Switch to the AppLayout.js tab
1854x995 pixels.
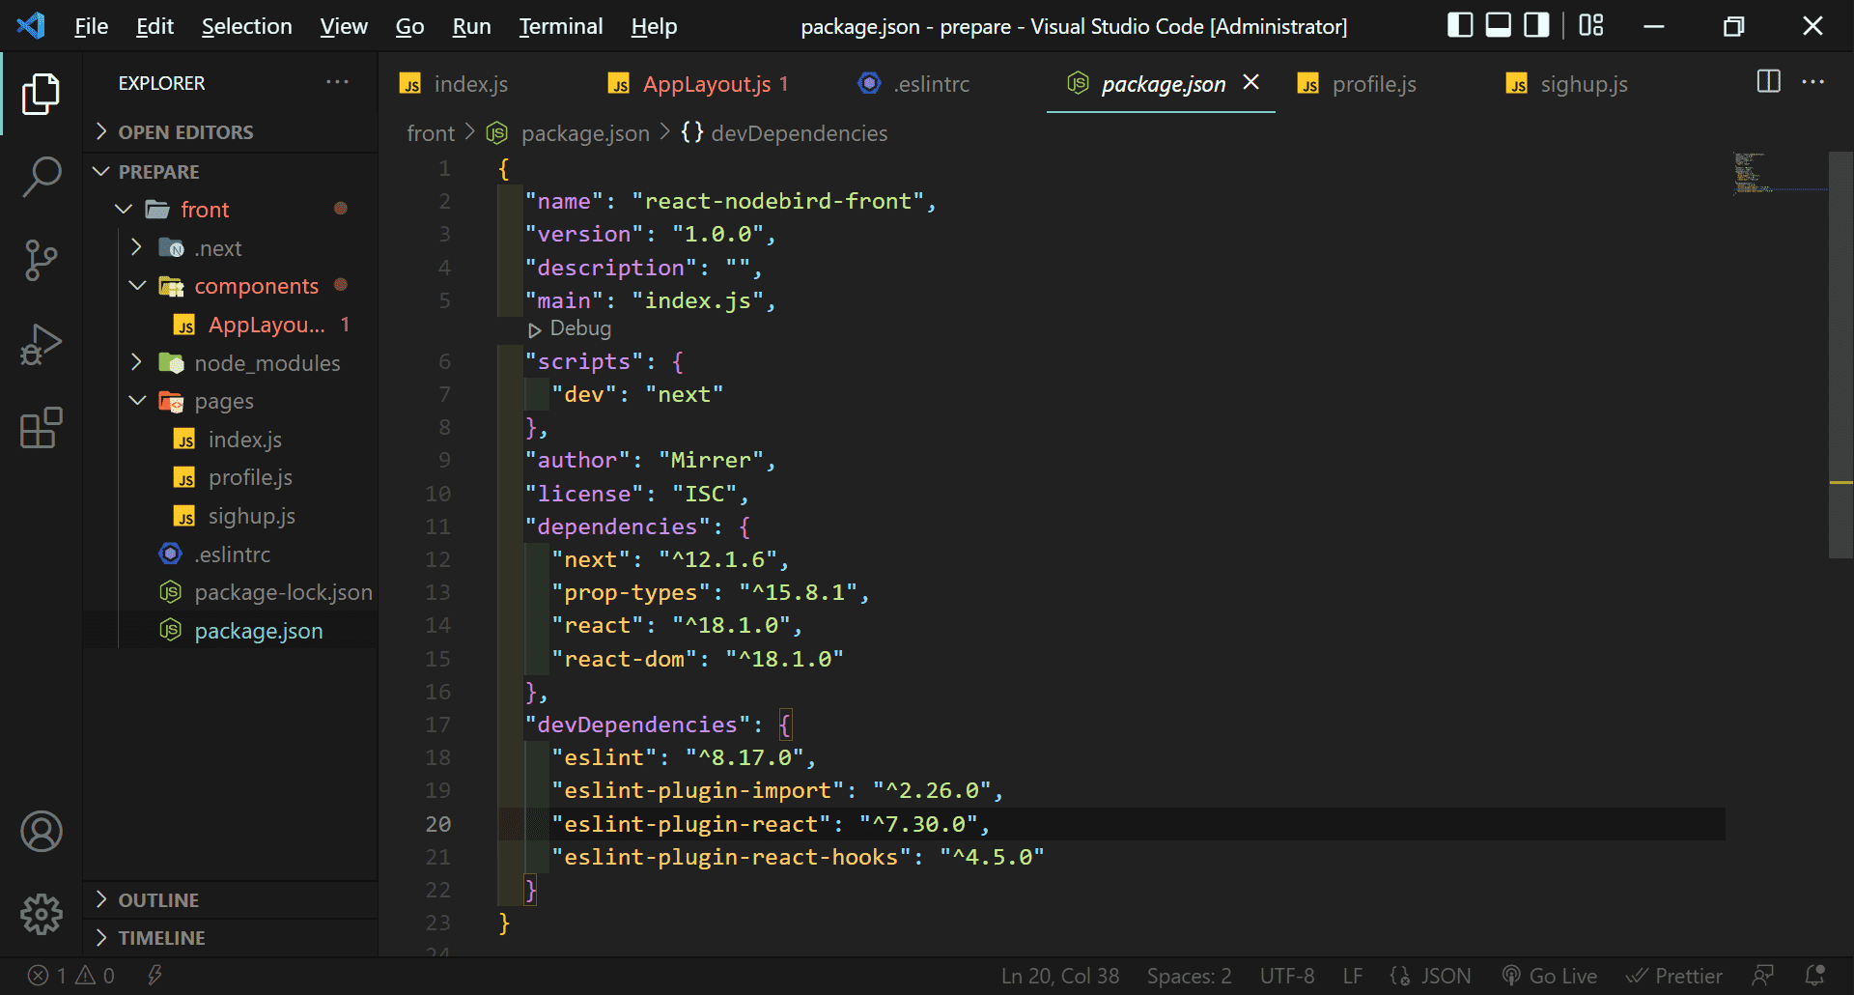point(706,84)
